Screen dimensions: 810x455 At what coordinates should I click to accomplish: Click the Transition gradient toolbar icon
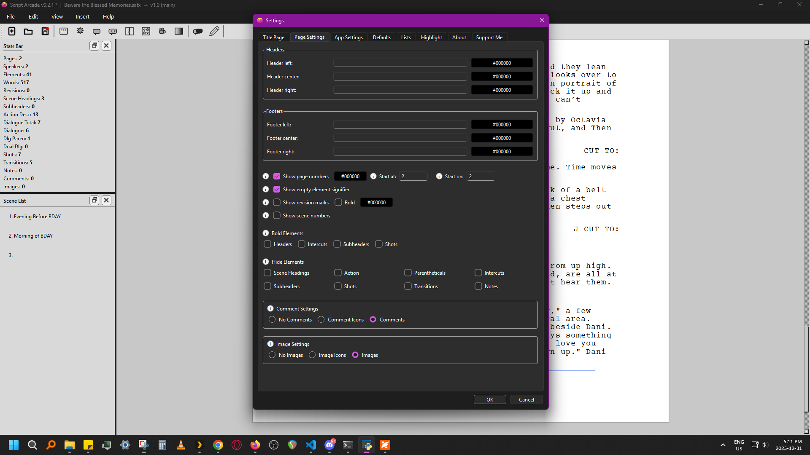(x=179, y=31)
